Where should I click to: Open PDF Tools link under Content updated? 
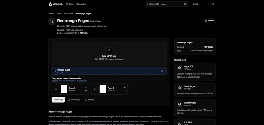pyautogui.click(x=84, y=33)
